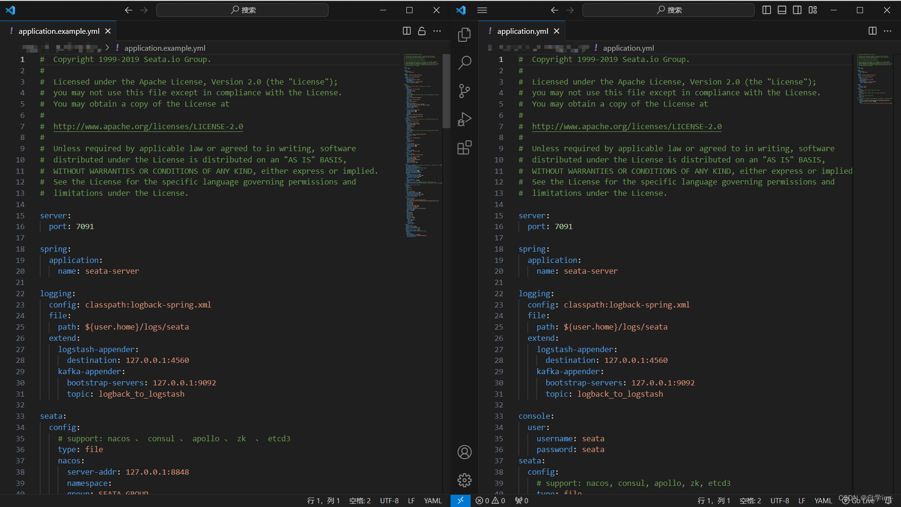Close the application.yml tab
Screen dimensions: 901x507
[x=557, y=31]
